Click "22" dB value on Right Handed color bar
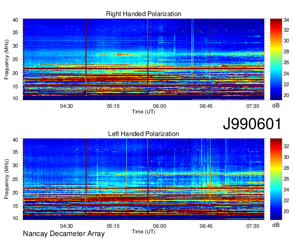This screenshot has width=294, height=239. tap(286, 84)
